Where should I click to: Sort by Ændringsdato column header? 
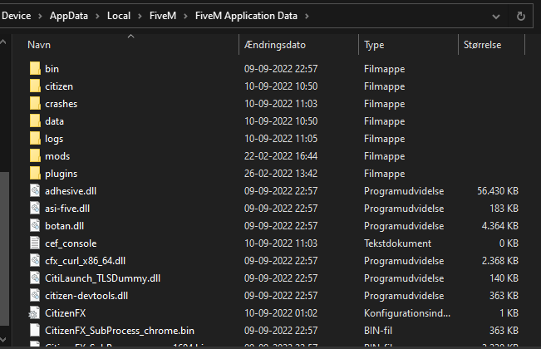pos(275,45)
